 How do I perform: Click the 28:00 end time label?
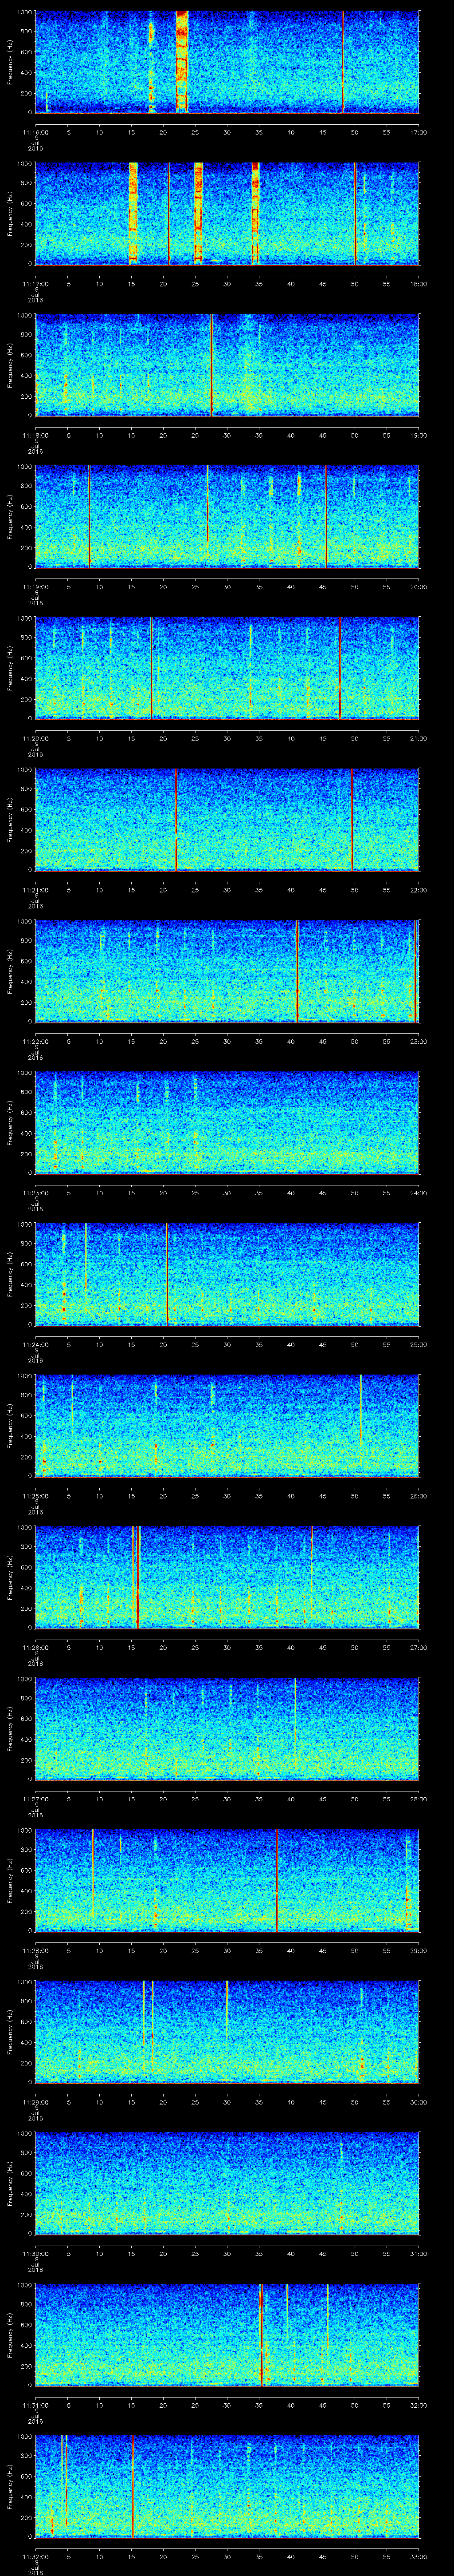pos(418,1799)
